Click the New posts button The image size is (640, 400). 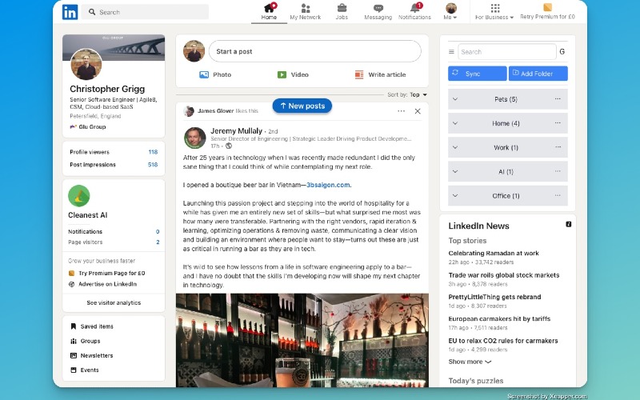302,106
